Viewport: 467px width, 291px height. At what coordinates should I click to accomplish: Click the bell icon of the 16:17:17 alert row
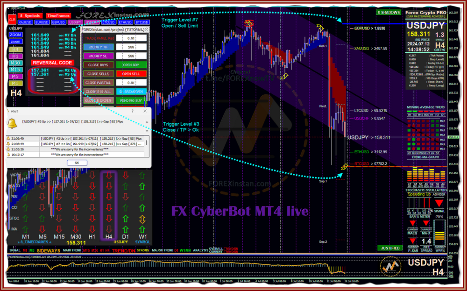click(8, 155)
